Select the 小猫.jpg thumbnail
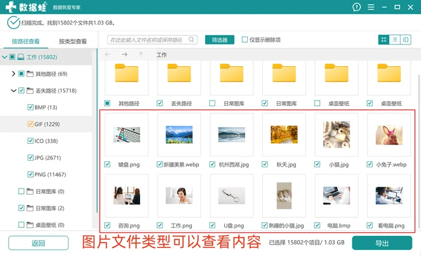Screen dimensions: 421x257 click(337, 134)
